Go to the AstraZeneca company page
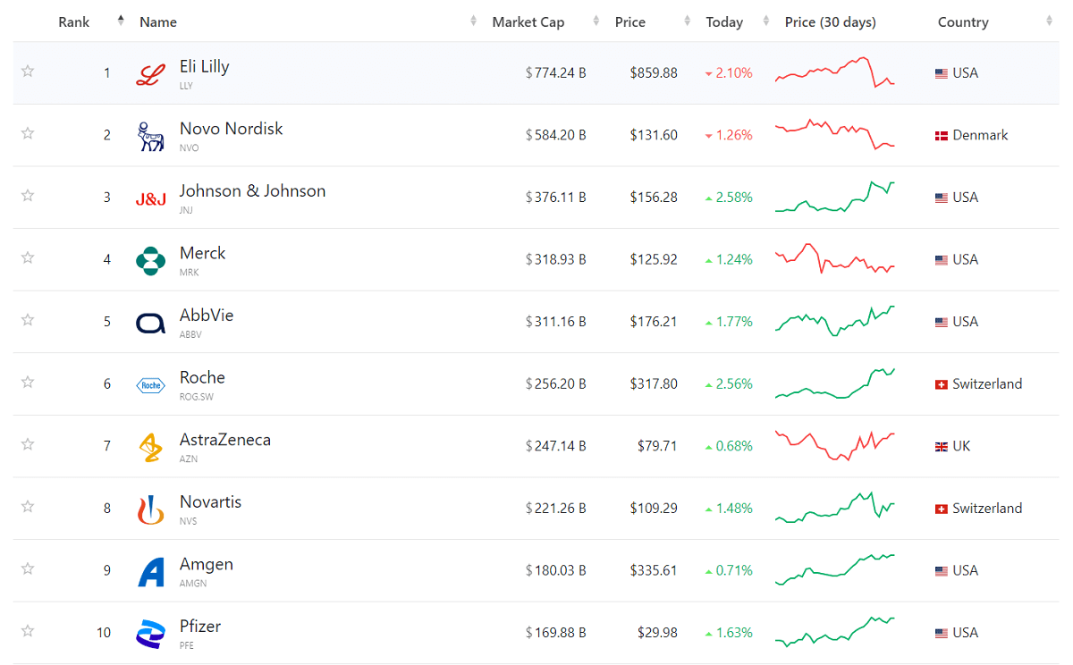 point(224,440)
